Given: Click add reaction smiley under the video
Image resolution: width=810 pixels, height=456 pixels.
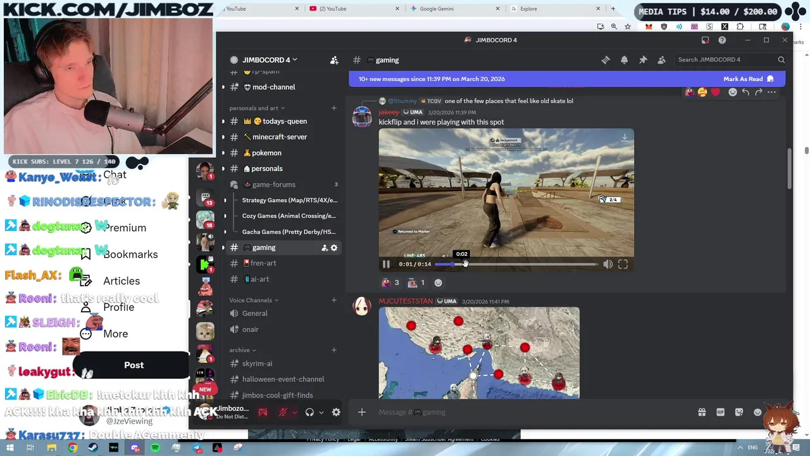Looking at the screenshot, I should (x=438, y=283).
